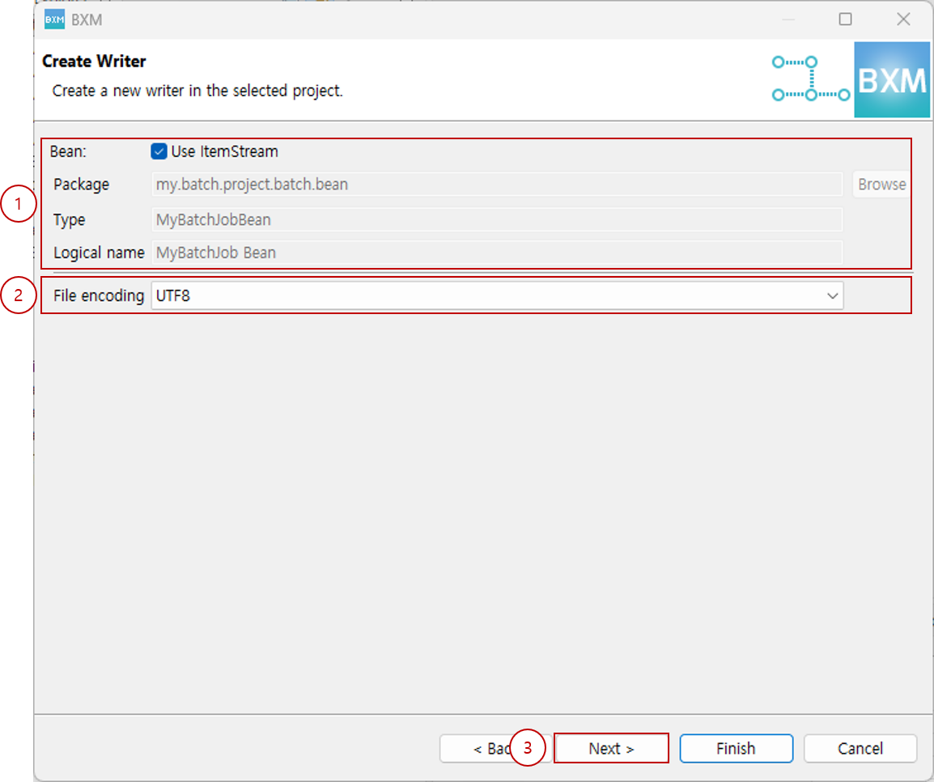
Task: Click the Browse button
Action: point(881,184)
